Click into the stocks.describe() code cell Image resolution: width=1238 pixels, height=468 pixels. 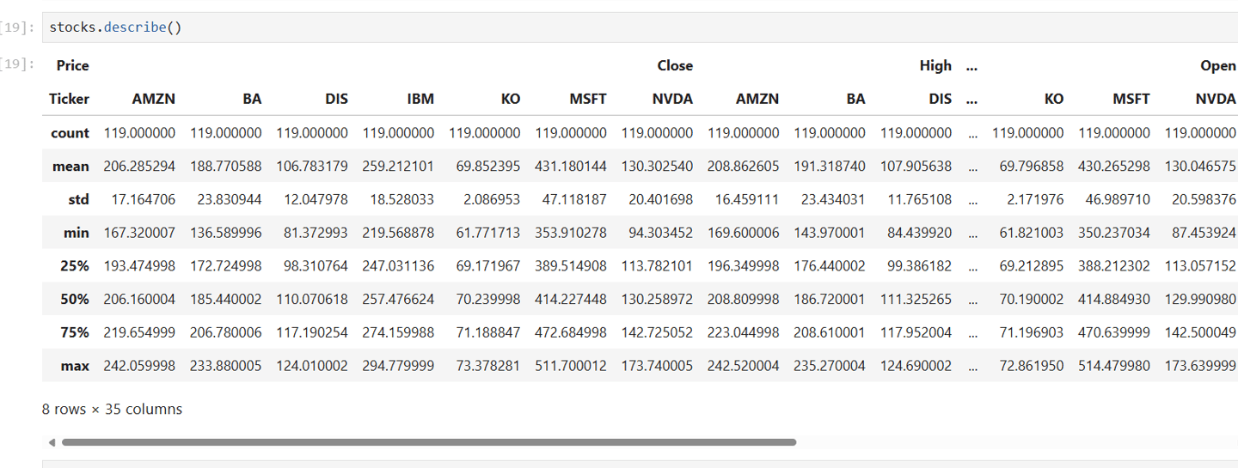pyautogui.click(x=640, y=27)
